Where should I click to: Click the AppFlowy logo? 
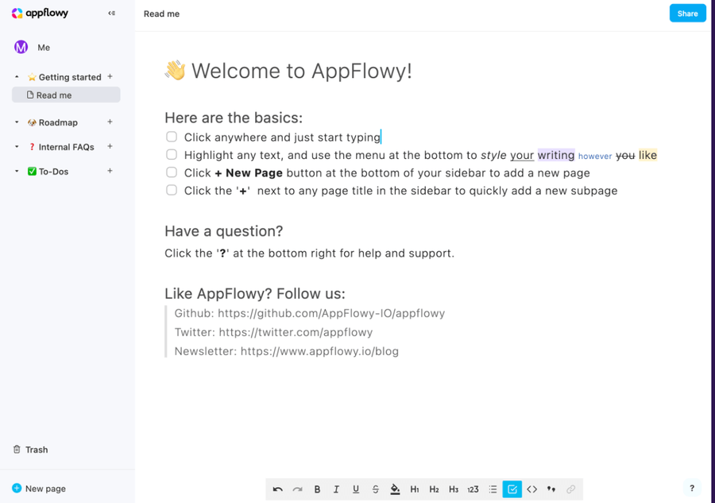coord(41,14)
